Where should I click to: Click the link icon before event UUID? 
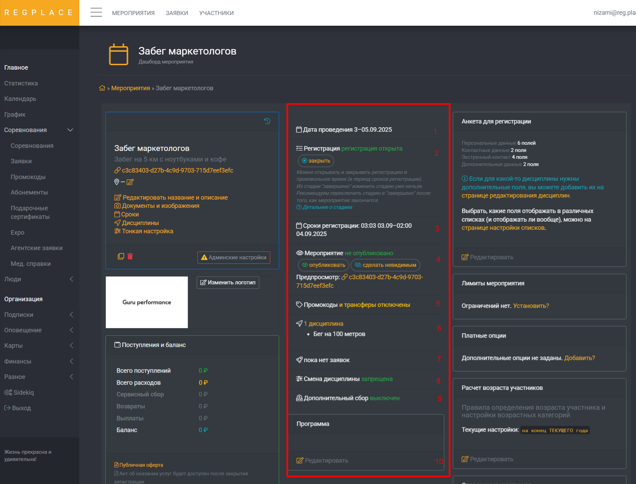pyautogui.click(x=117, y=170)
